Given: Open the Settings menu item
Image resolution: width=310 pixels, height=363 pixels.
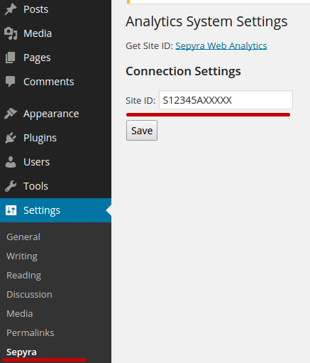Looking at the screenshot, I should tap(55, 210).
